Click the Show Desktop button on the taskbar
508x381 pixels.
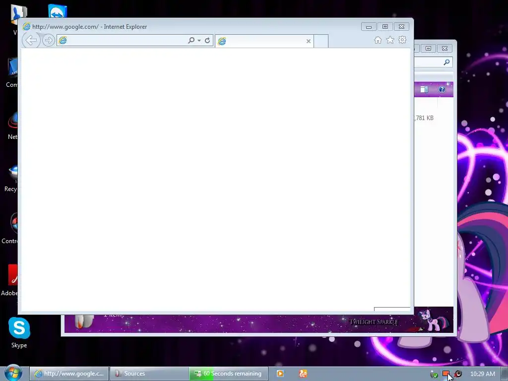[505, 374]
